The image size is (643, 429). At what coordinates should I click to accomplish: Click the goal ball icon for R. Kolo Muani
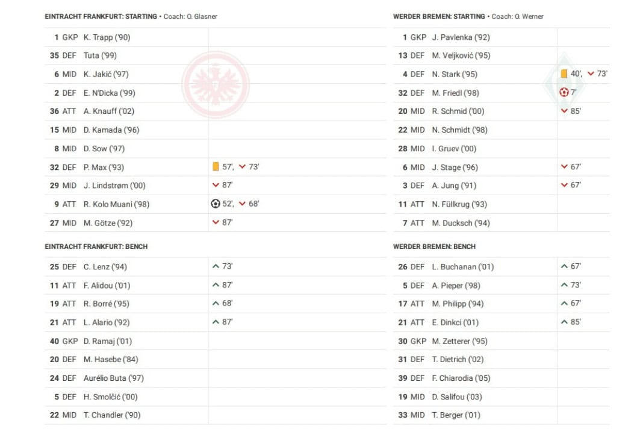pyautogui.click(x=216, y=204)
